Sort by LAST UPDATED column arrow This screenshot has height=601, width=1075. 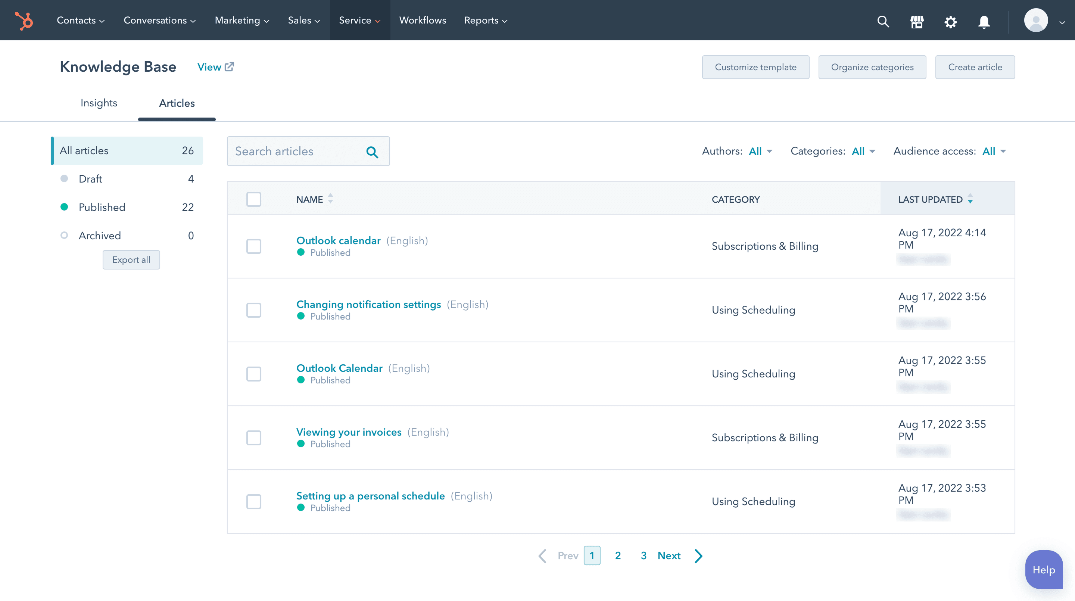pyautogui.click(x=970, y=199)
